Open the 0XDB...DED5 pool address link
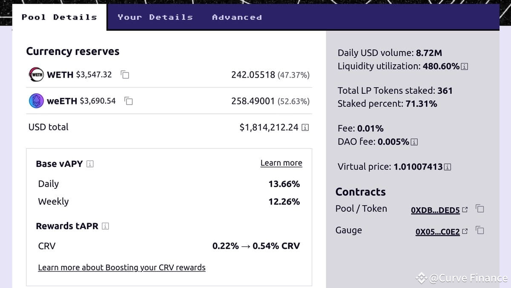Viewport: 511px width, 288px height. click(434, 210)
